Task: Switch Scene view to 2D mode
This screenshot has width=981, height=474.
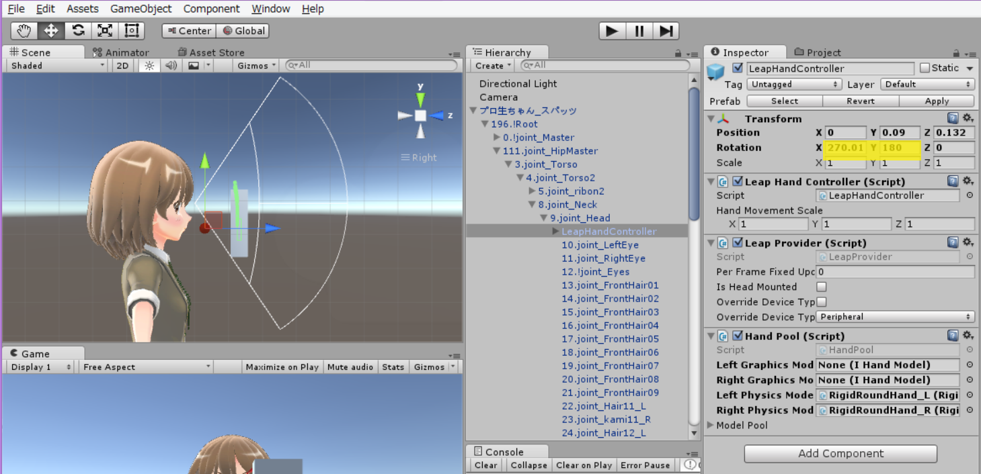Action: 124,65
